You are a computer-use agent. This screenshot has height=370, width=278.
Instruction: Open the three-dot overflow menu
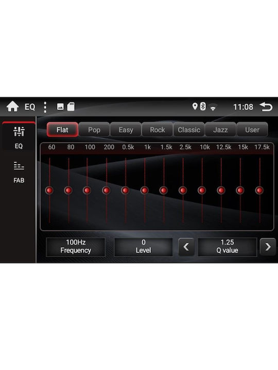45,107
